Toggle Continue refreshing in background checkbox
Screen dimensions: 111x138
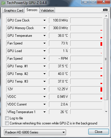coord(7,123)
